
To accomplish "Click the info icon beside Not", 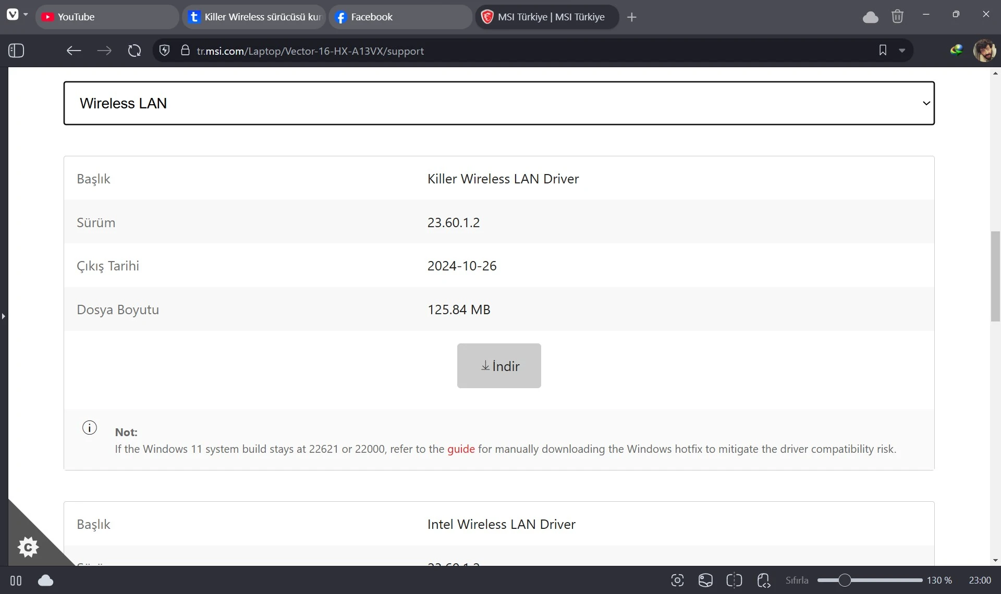I will (90, 428).
